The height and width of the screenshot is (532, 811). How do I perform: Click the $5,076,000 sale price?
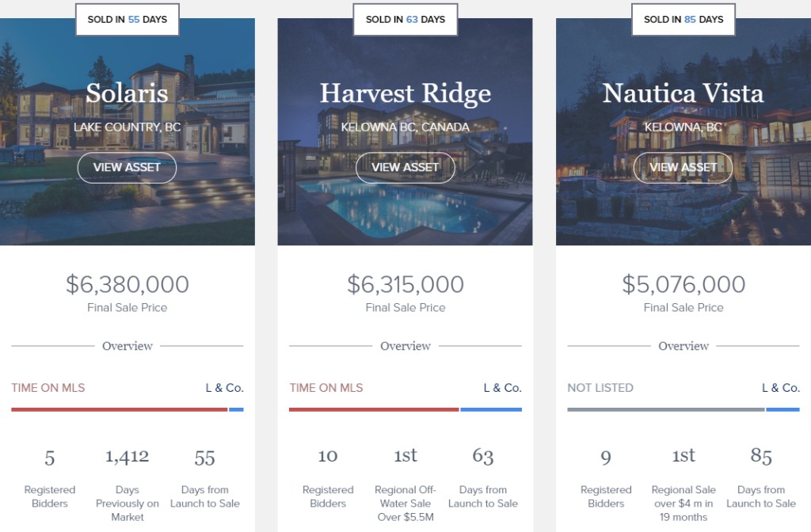click(x=683, y=284)
